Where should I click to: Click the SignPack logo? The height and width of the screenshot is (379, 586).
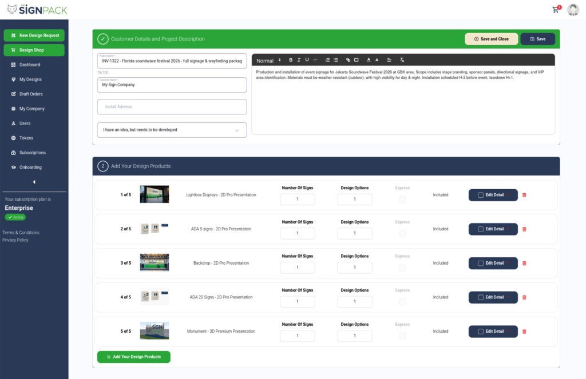click(x=37, y=10)
